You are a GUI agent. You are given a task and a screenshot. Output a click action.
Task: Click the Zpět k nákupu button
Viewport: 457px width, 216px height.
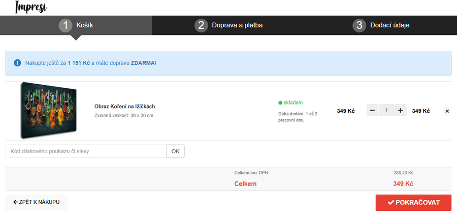(36, 202)
